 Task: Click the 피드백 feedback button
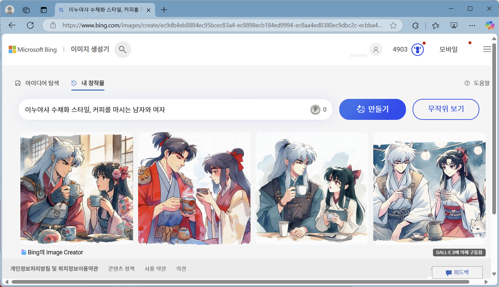(457, 272)
